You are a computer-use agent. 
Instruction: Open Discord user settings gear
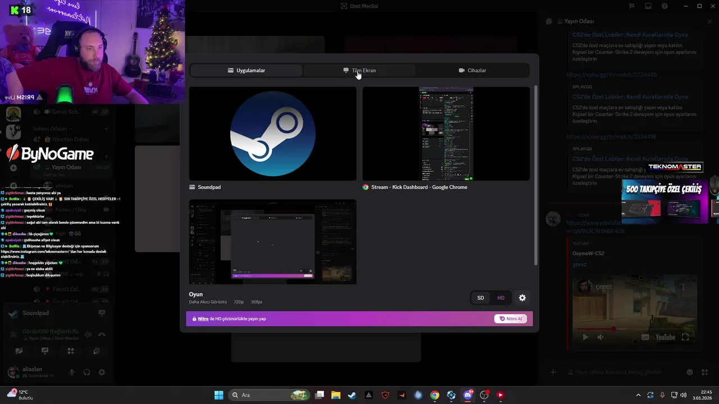point(102,372)
